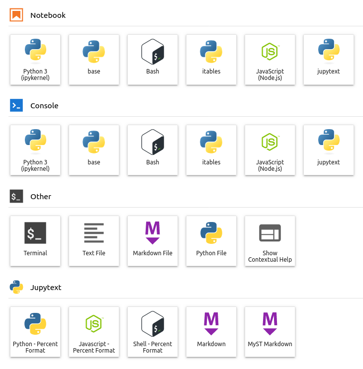Open a JavaScript (Node.js) console
Viewport: 363px width, 369px height.
(x=270, y=150)
